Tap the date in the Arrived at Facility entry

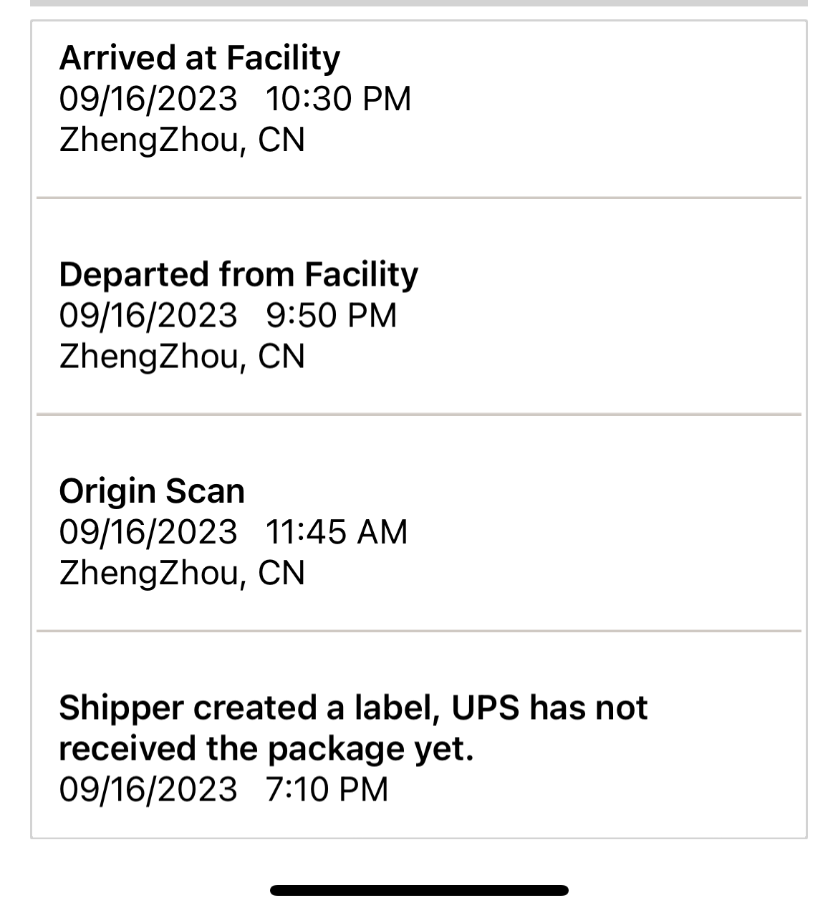tap(148, 99)
